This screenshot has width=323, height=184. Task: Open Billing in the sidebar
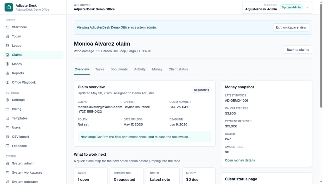(33, 109)
